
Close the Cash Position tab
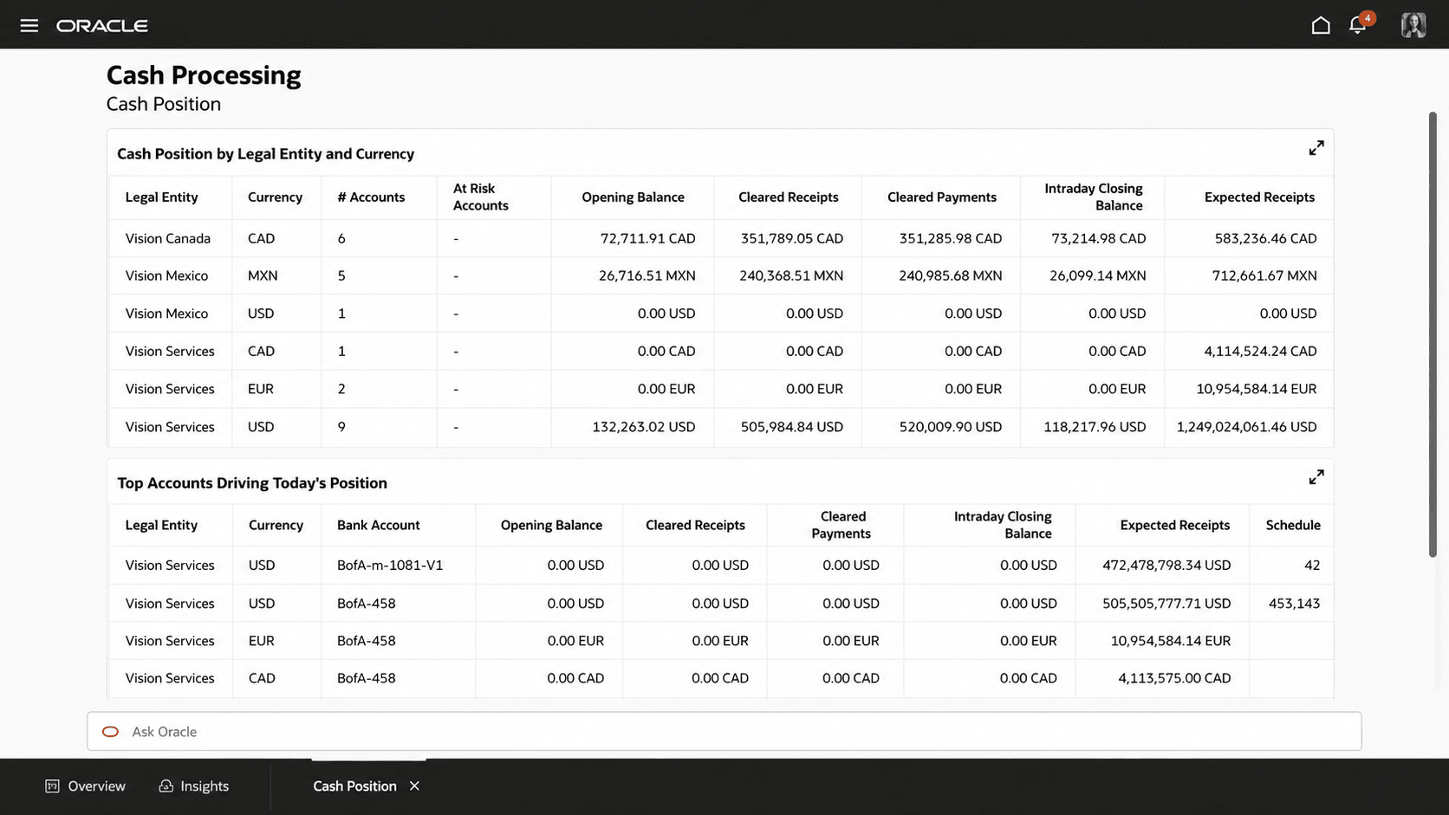(414, 786)
